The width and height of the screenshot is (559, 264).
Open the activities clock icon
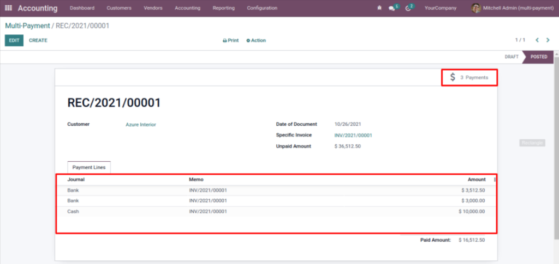tap(408, 8)
